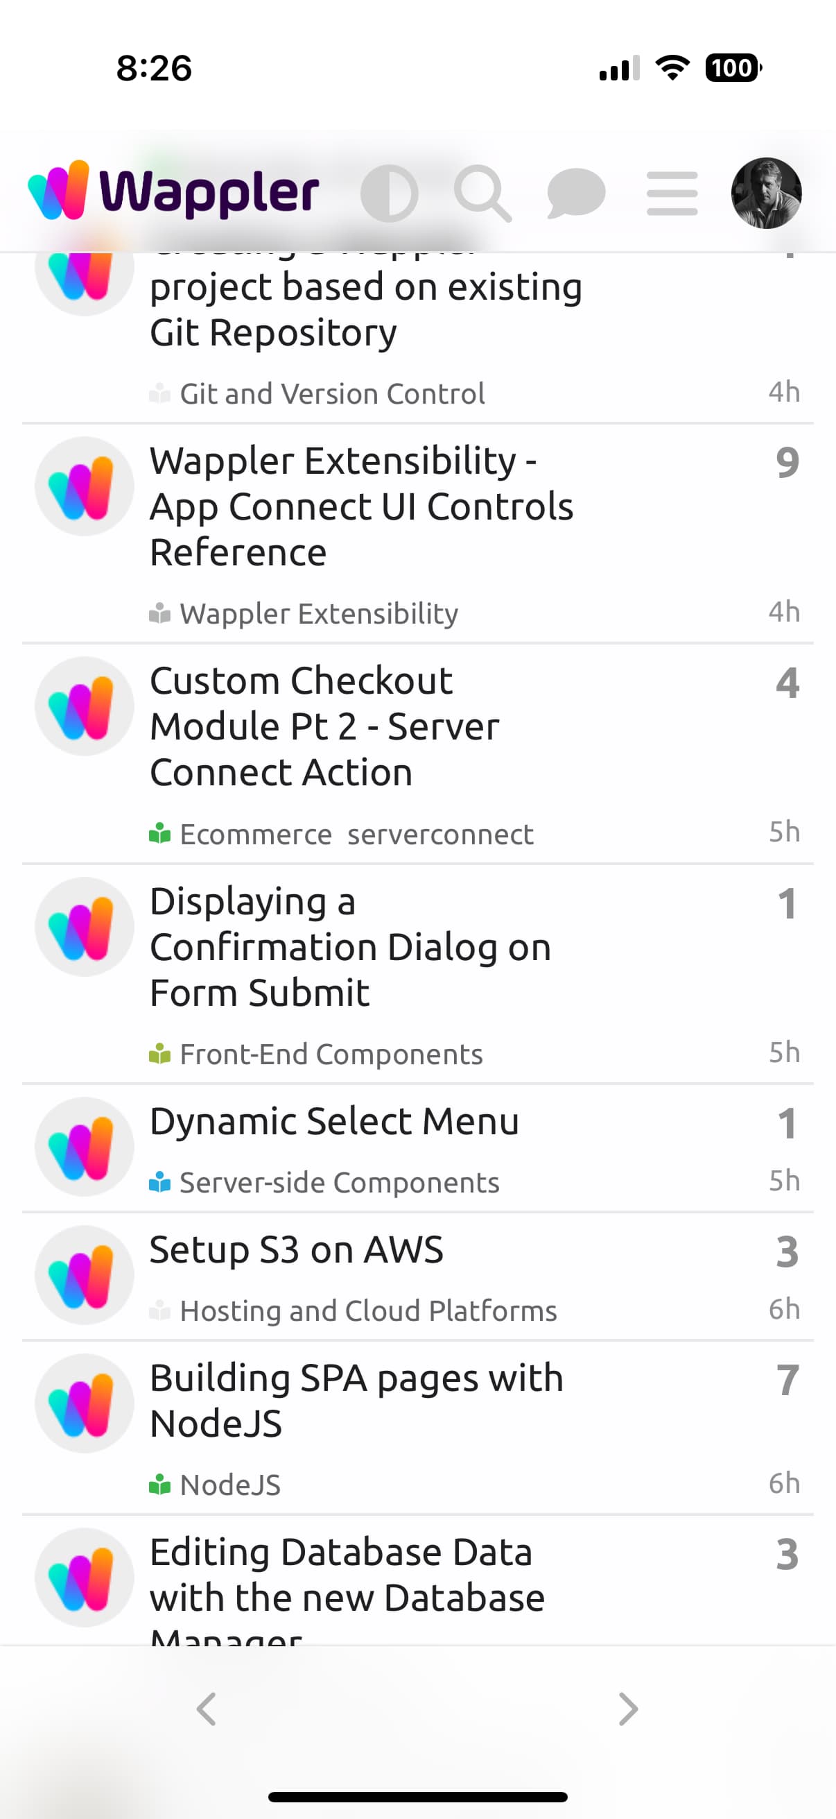Go forward with the right chevron
Viewport: 836px width, 1819px height.
pos(628,1709)
